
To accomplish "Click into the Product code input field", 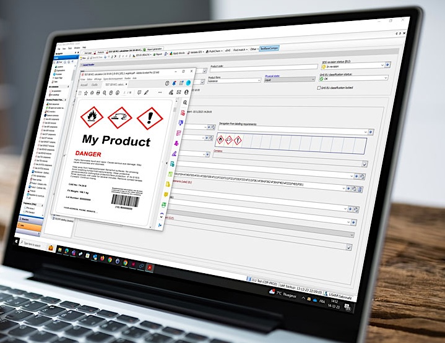I will [x=264, y=68].
